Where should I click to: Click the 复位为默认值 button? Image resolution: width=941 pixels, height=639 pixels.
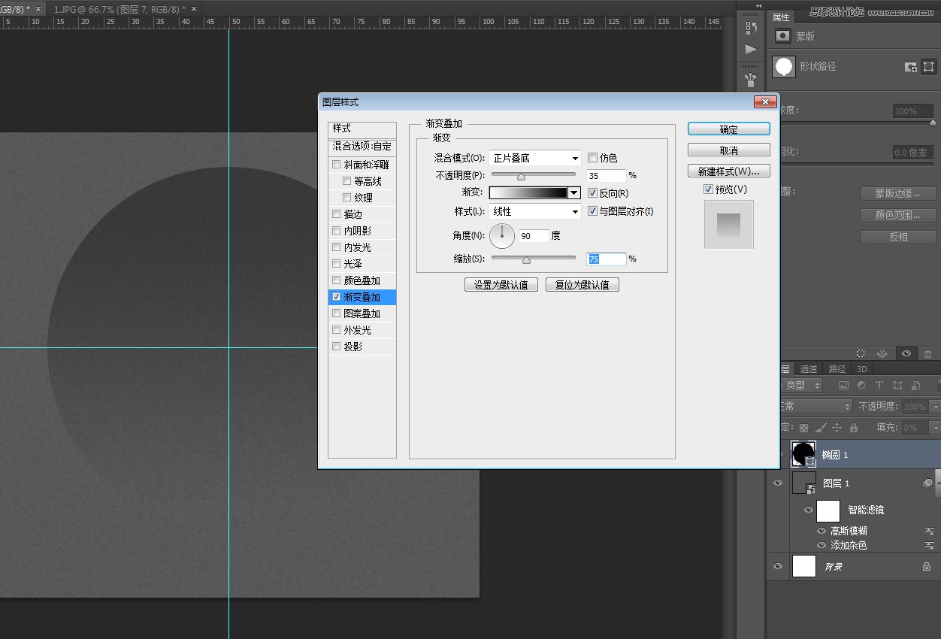582,284
